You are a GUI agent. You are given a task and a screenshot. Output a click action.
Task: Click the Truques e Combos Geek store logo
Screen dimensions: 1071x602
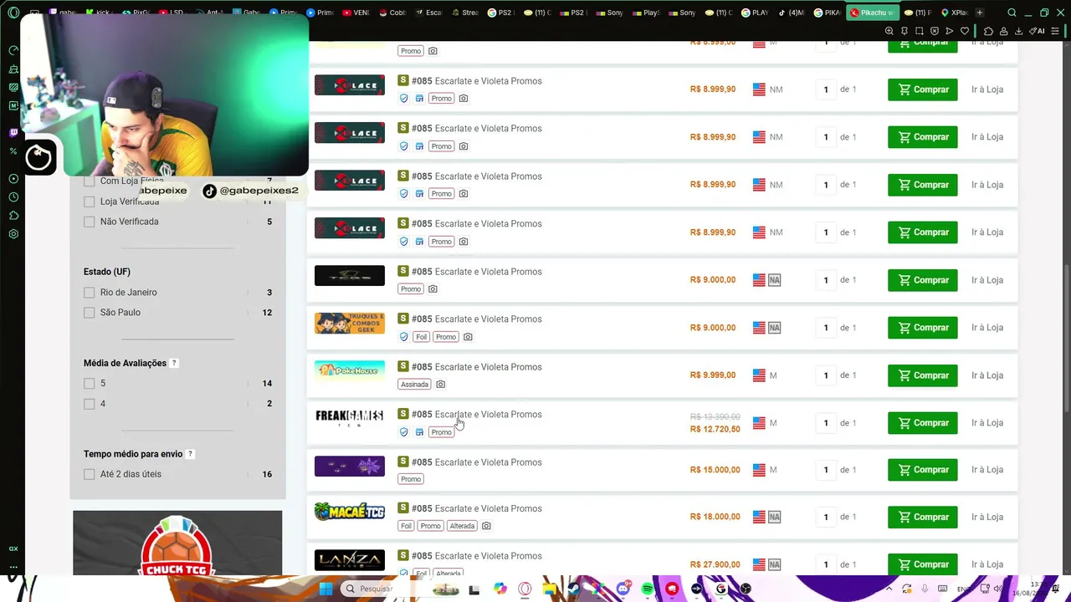coord(350,323)
